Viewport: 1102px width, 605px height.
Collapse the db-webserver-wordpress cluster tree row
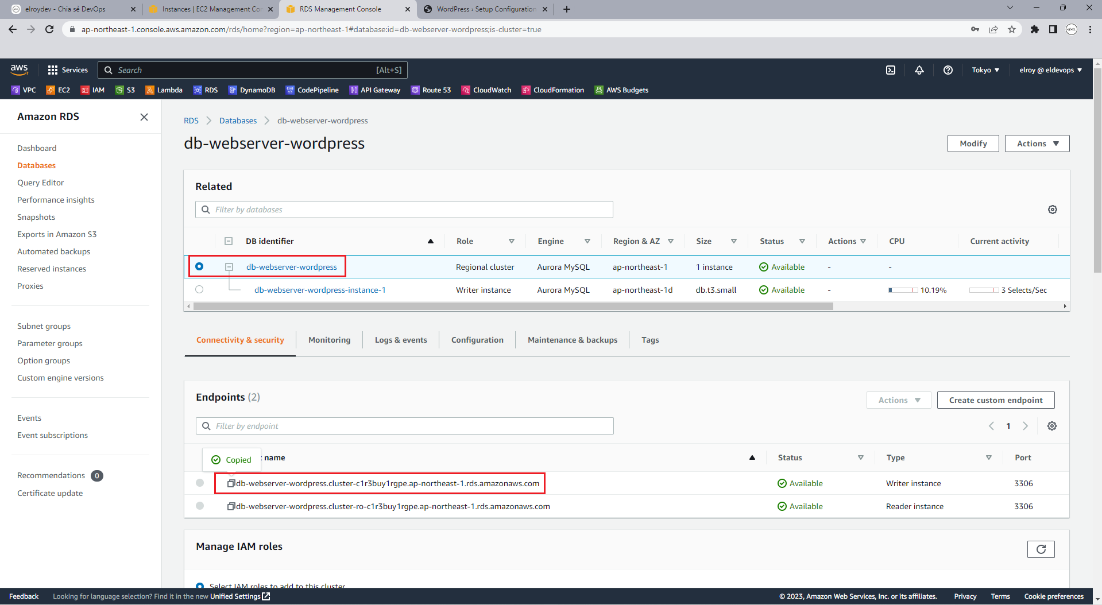click(x=229, y=267)
